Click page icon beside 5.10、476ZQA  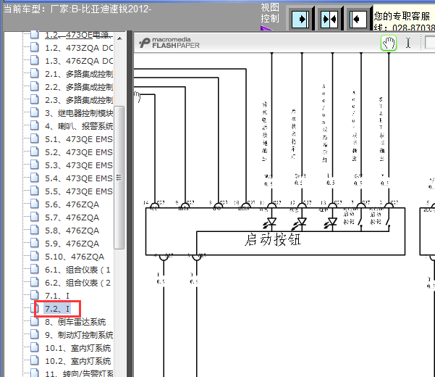coord(35,256)
